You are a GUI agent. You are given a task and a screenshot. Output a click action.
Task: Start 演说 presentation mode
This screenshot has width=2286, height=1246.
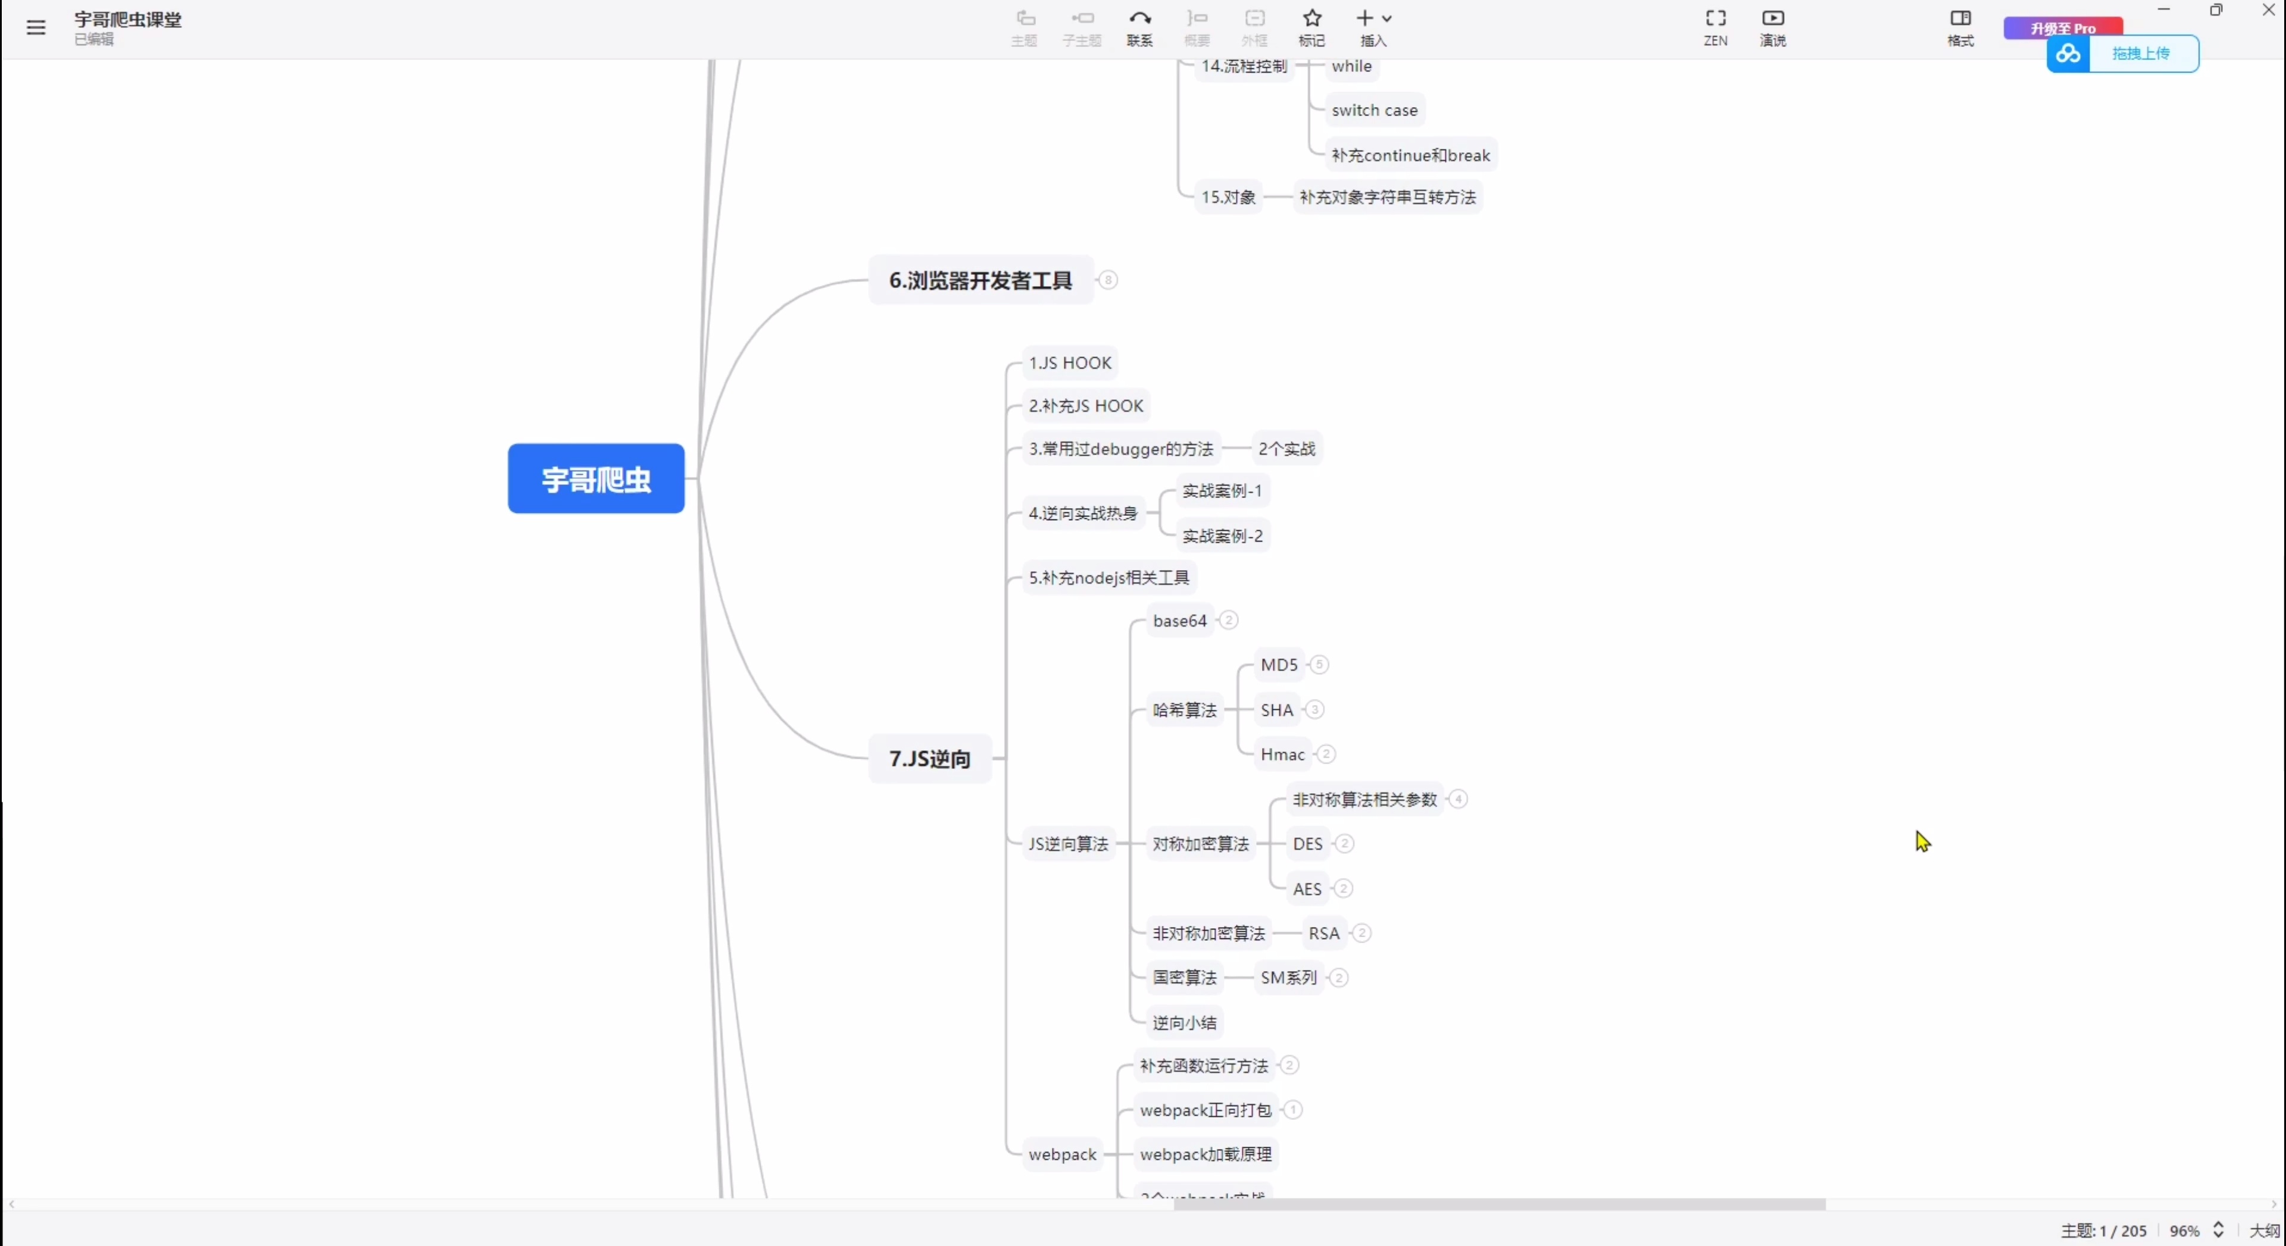tap(1772, 27)
